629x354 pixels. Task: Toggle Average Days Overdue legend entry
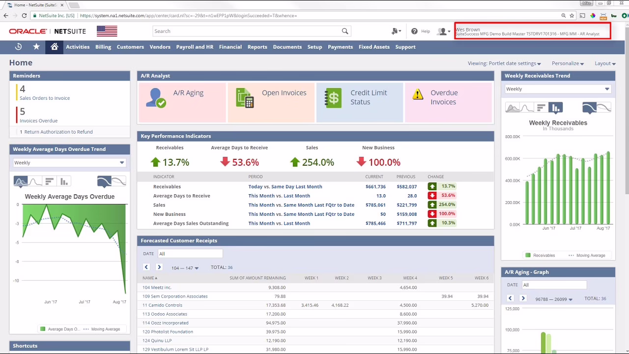(x=59, y=329)
